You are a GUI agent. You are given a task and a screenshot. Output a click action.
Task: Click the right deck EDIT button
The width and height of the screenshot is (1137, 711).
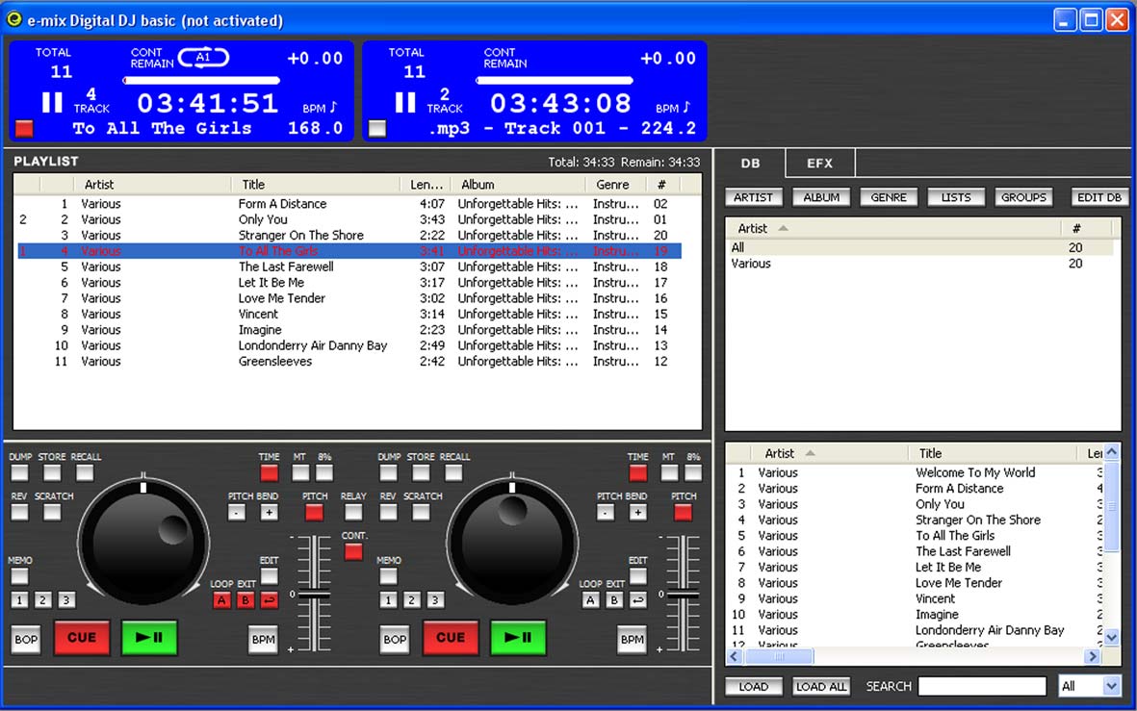tap(638, 576)
